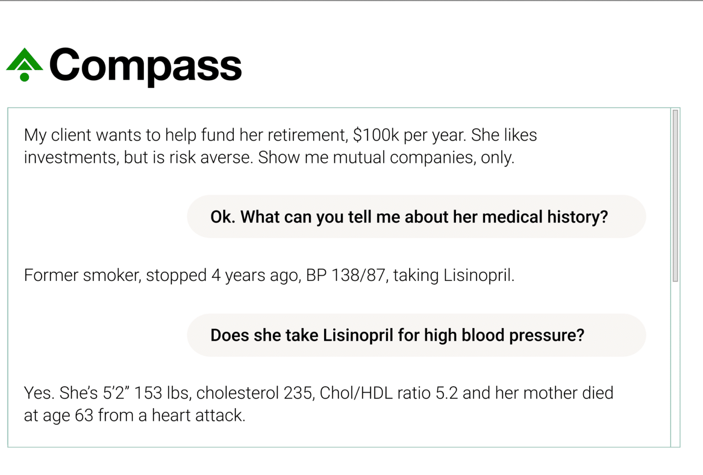Click the "5'2" 153 lbs" text

click(132, 393)
